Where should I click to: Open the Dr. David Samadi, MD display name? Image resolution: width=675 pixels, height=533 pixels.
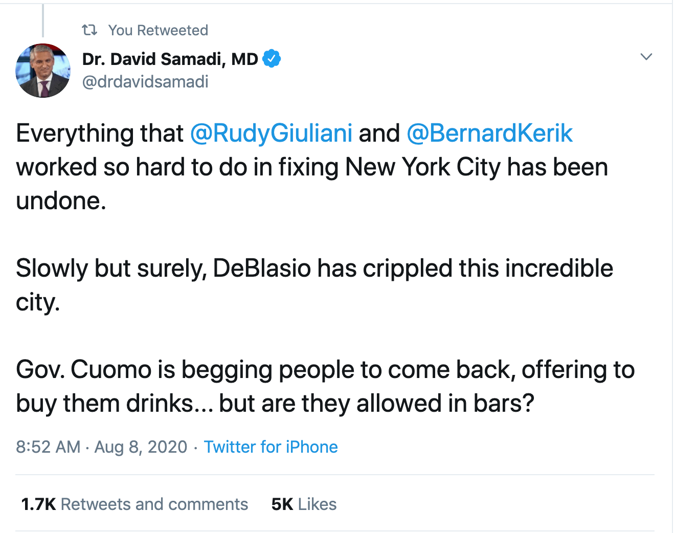[x=170, y=59]
